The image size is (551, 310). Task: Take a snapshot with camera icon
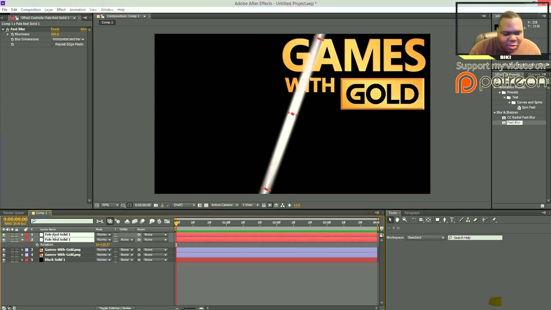pos(156,205)
